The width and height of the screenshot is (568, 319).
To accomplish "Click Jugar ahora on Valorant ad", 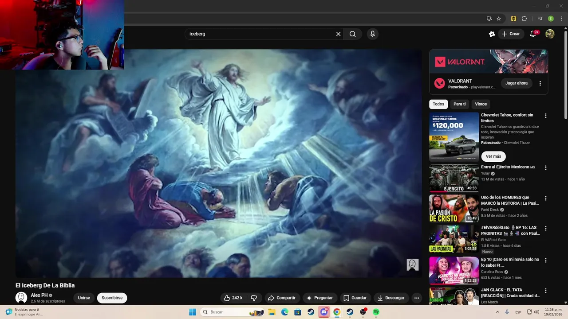I will pos(517,83).
